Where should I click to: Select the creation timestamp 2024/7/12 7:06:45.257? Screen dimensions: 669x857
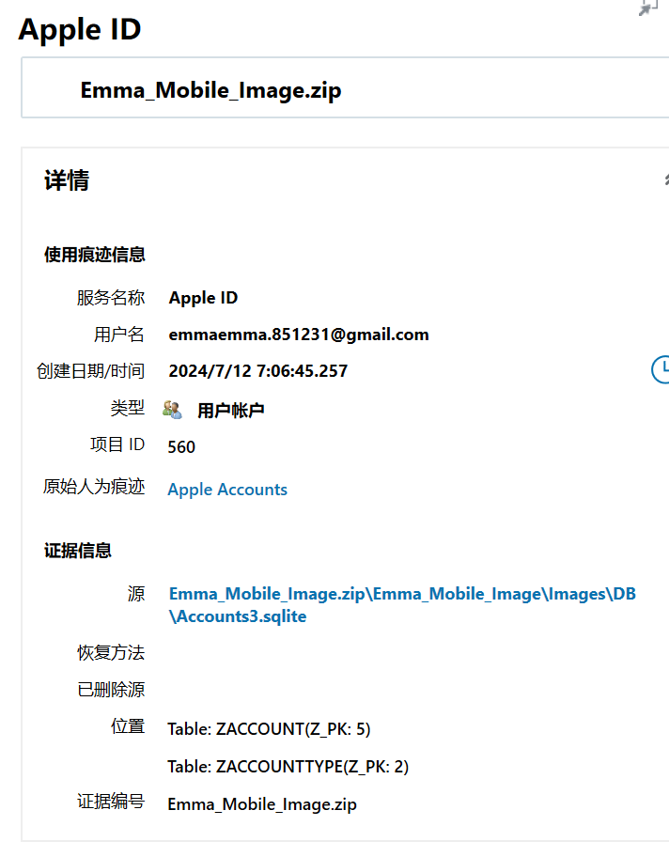tap(258, 370)
